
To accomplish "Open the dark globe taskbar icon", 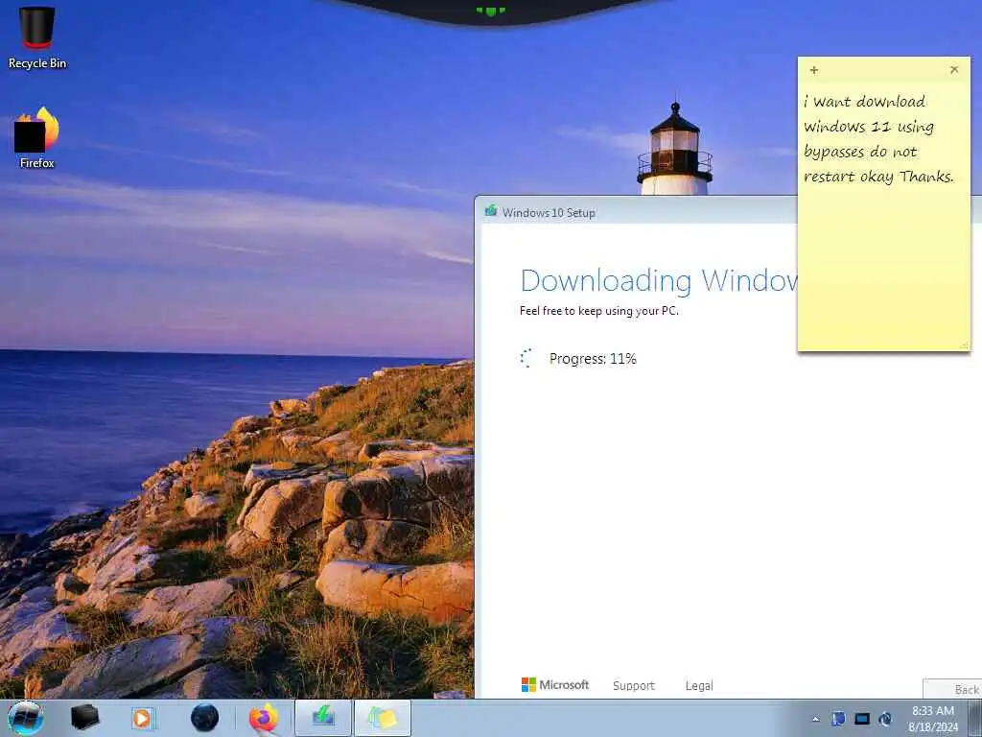I will tap(205, 718).
